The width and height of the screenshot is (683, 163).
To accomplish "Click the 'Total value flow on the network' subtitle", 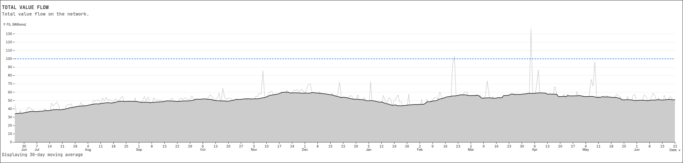I will coord(45,14).
